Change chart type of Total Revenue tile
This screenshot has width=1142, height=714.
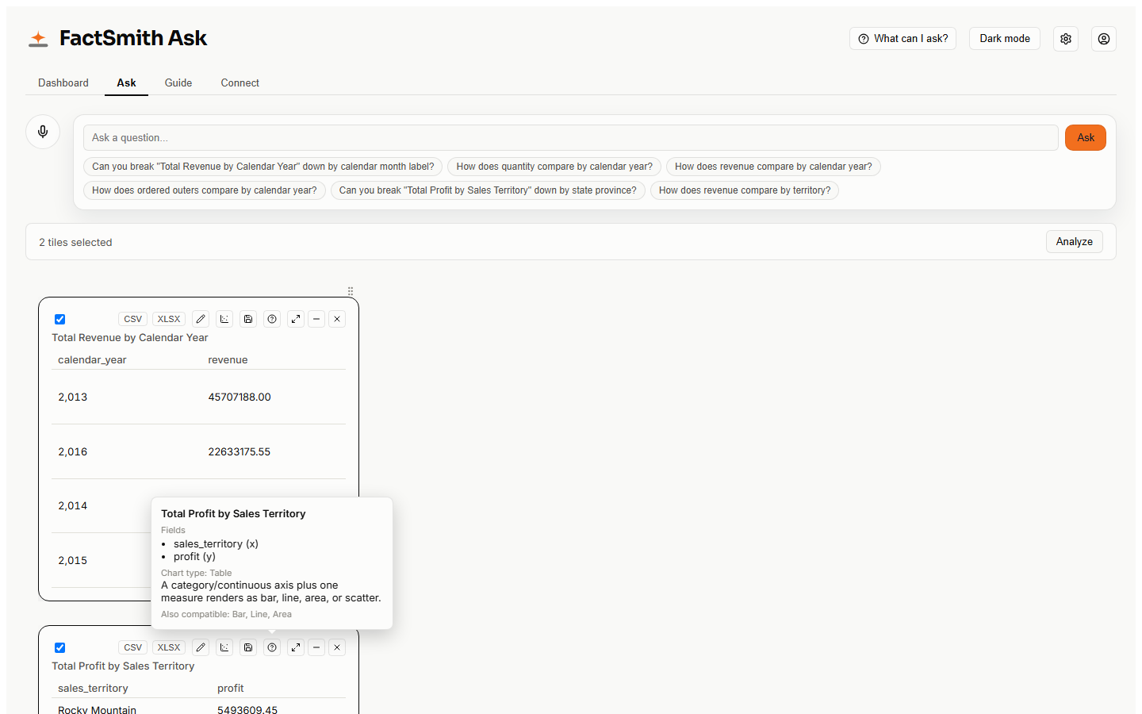click(x=224, y=319)
